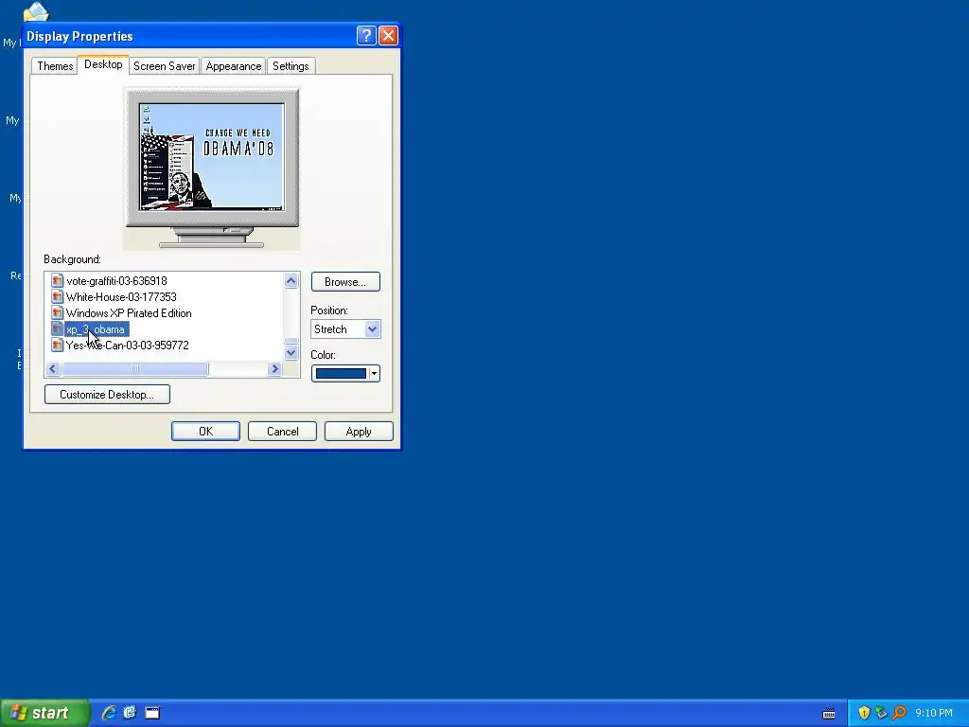This screenshot has width=969, height=727.
Task: Launch Internet Explorer from quick launch
Action: (x=109, y=713)
